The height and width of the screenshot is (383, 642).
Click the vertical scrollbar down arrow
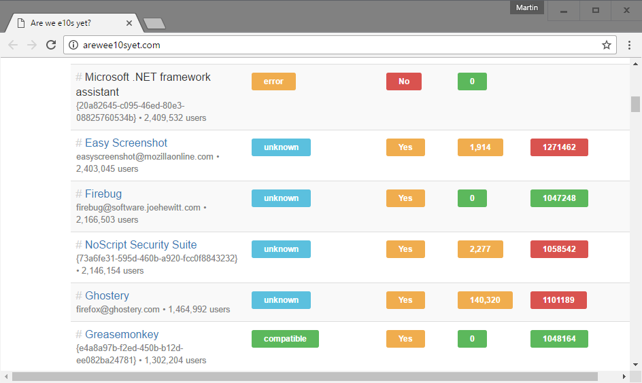pos(635,365)
